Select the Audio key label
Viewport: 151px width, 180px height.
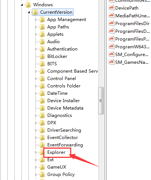54,42
